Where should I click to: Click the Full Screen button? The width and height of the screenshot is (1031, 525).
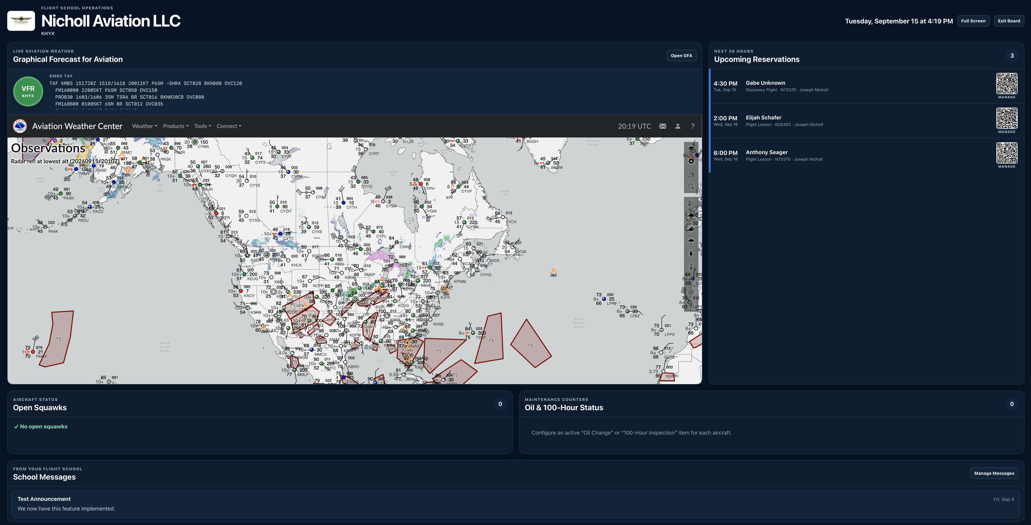click(x=973, y=21)
